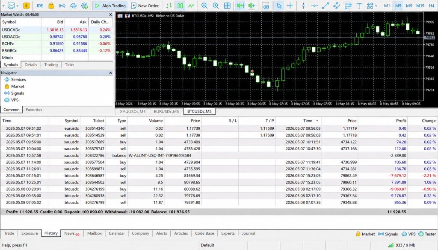Image resolution: width=438 pixels, height=250 pixels.
Task: Click the balance row W-ALLINT-USC-INT-749196403584
Action: [219, 156]
